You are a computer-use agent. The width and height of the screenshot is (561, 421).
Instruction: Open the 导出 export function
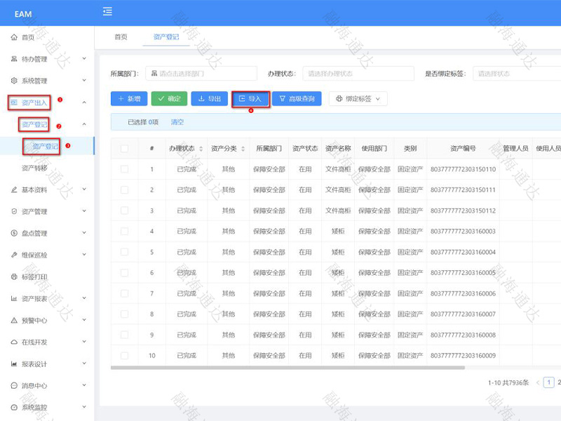tap(209, 99)
